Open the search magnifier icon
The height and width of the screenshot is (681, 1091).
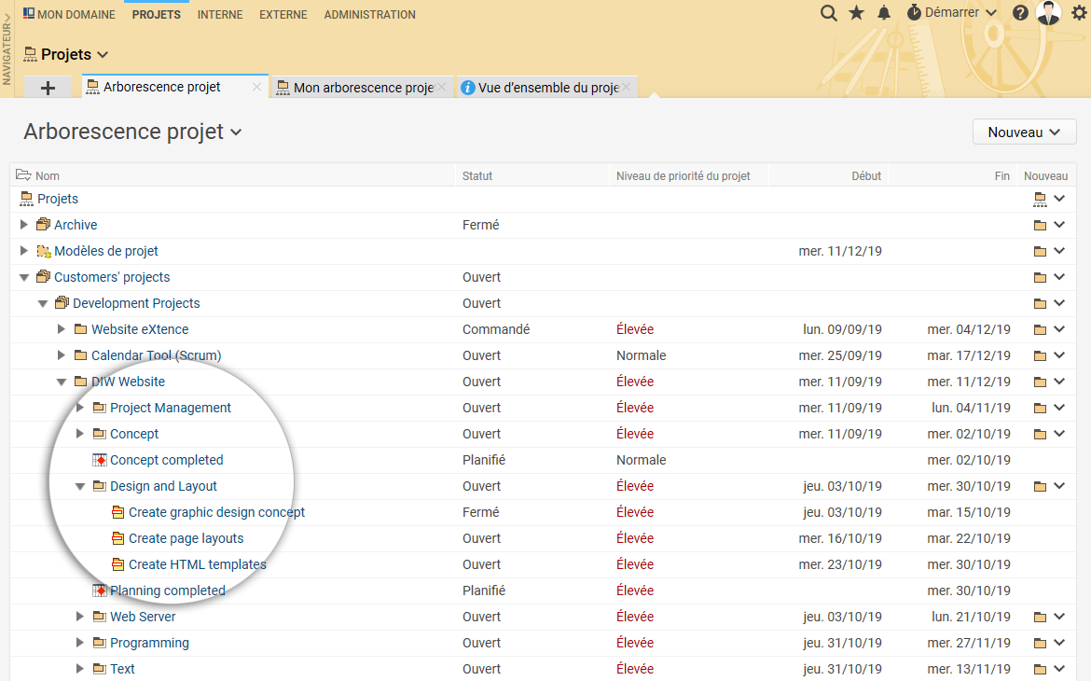(x=828, y=13)
